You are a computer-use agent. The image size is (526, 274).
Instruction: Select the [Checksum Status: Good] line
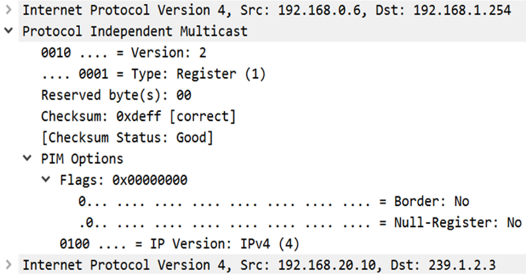pyautogui.click(x=127, y=138)
